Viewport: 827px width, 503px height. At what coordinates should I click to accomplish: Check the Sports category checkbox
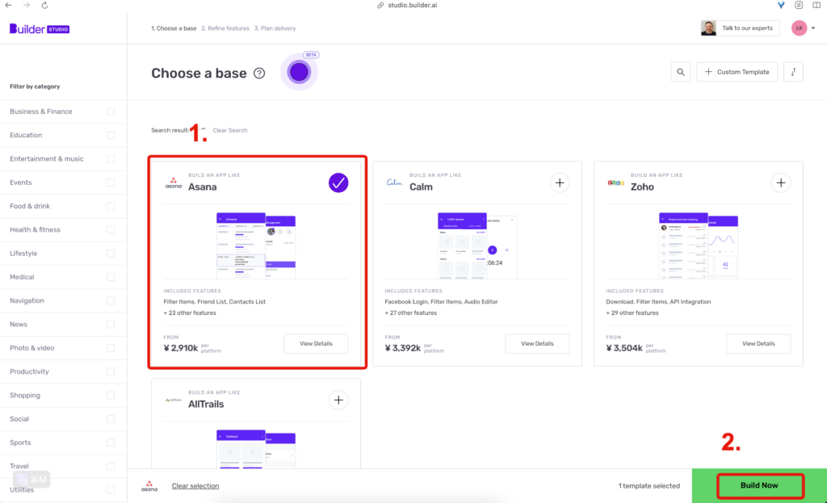111,442
